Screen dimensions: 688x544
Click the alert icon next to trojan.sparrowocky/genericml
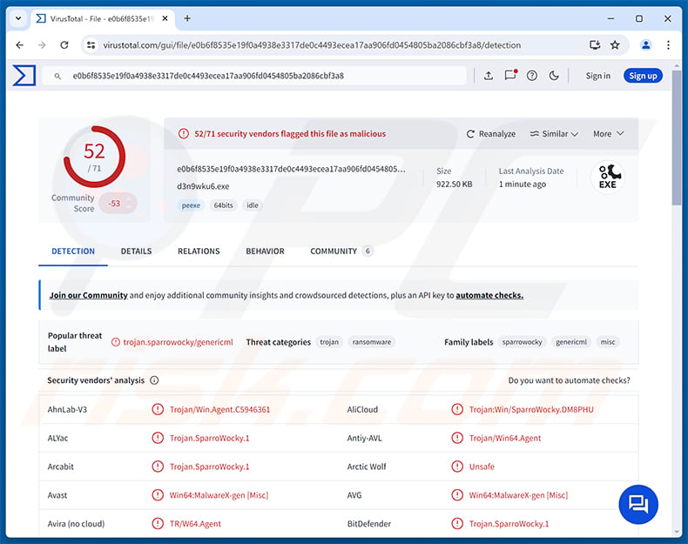point(116,342)
